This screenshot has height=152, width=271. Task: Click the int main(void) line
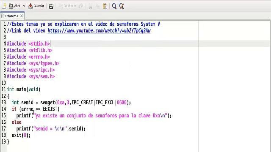tap(24, 90)
